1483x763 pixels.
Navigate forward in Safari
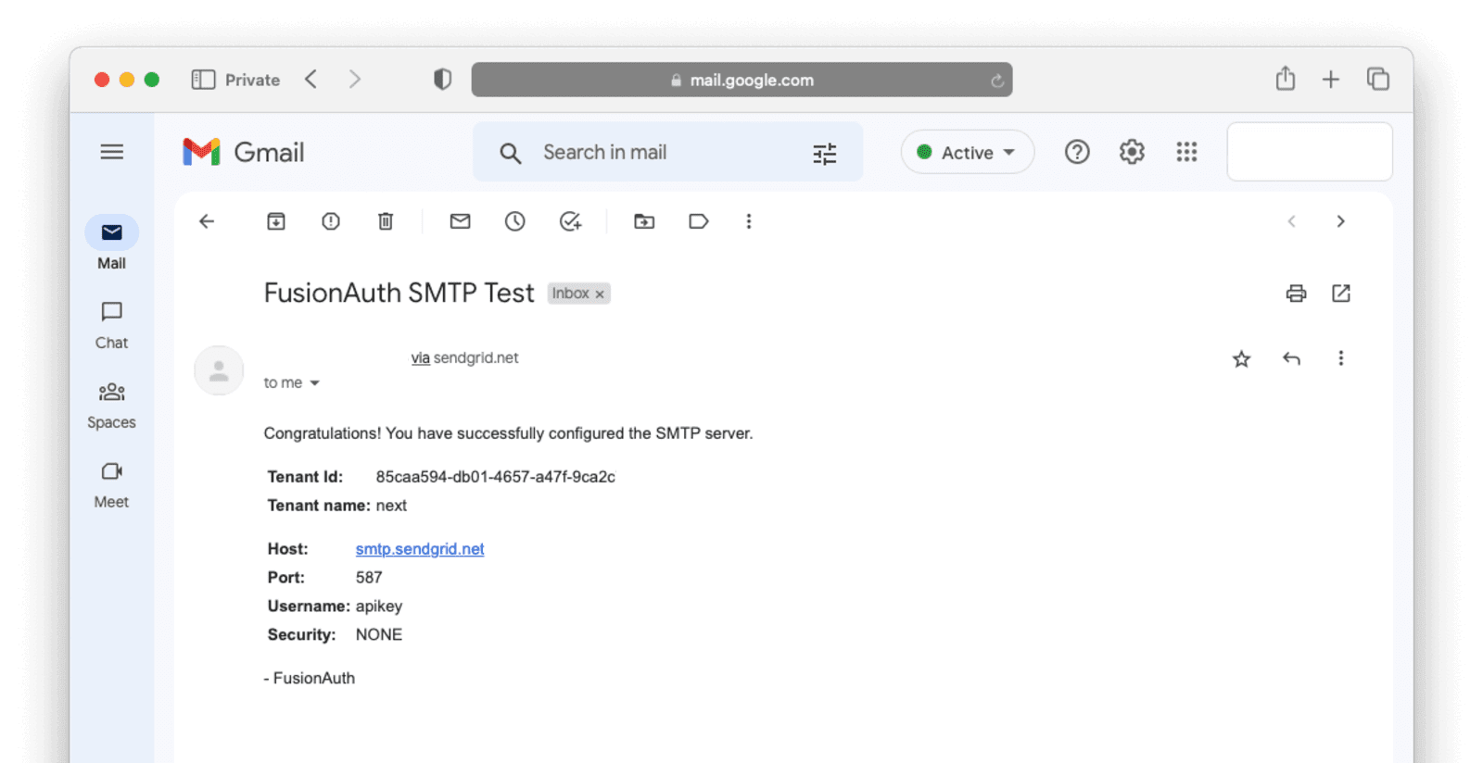(355, 80)
